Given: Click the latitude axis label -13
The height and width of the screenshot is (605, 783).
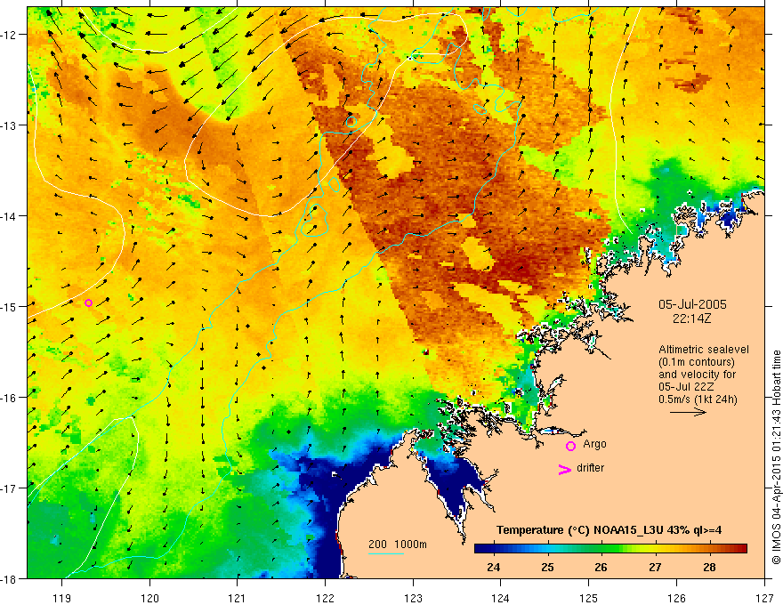Looking at the screenshot, I should pos(9,125).
